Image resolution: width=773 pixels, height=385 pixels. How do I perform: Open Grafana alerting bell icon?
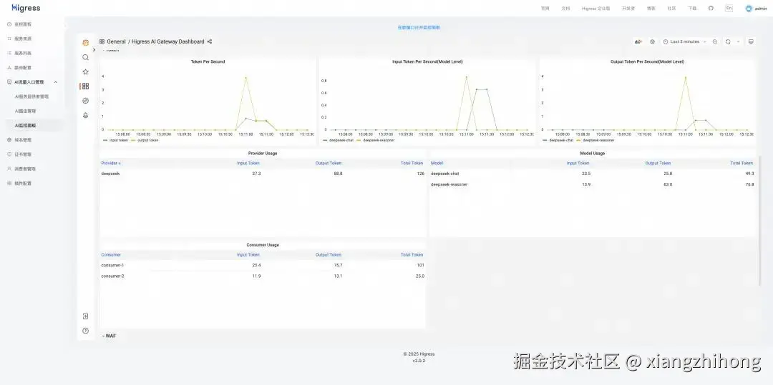[85, 115]
